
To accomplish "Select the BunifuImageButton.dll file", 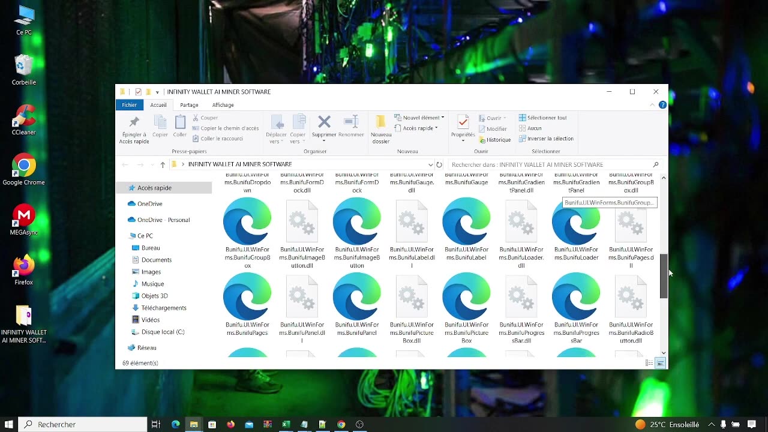I will coord(302,234).
